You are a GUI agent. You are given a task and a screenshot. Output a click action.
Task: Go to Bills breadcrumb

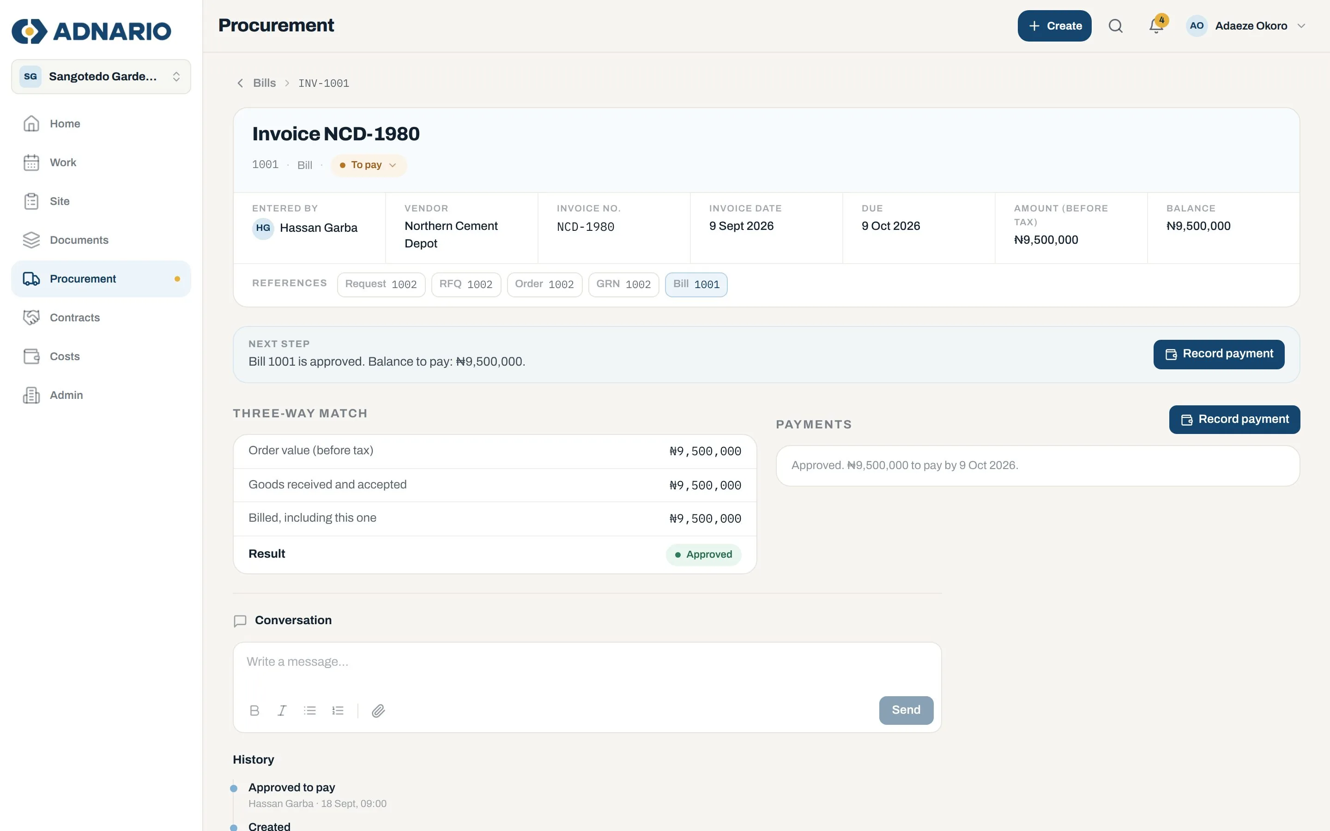click(264, 83)
